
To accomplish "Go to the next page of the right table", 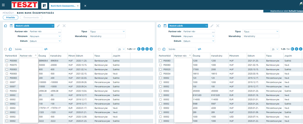I will (x=301, y=49).
